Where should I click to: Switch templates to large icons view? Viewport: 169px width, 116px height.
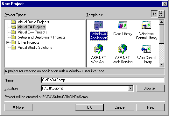coord(154,14)
